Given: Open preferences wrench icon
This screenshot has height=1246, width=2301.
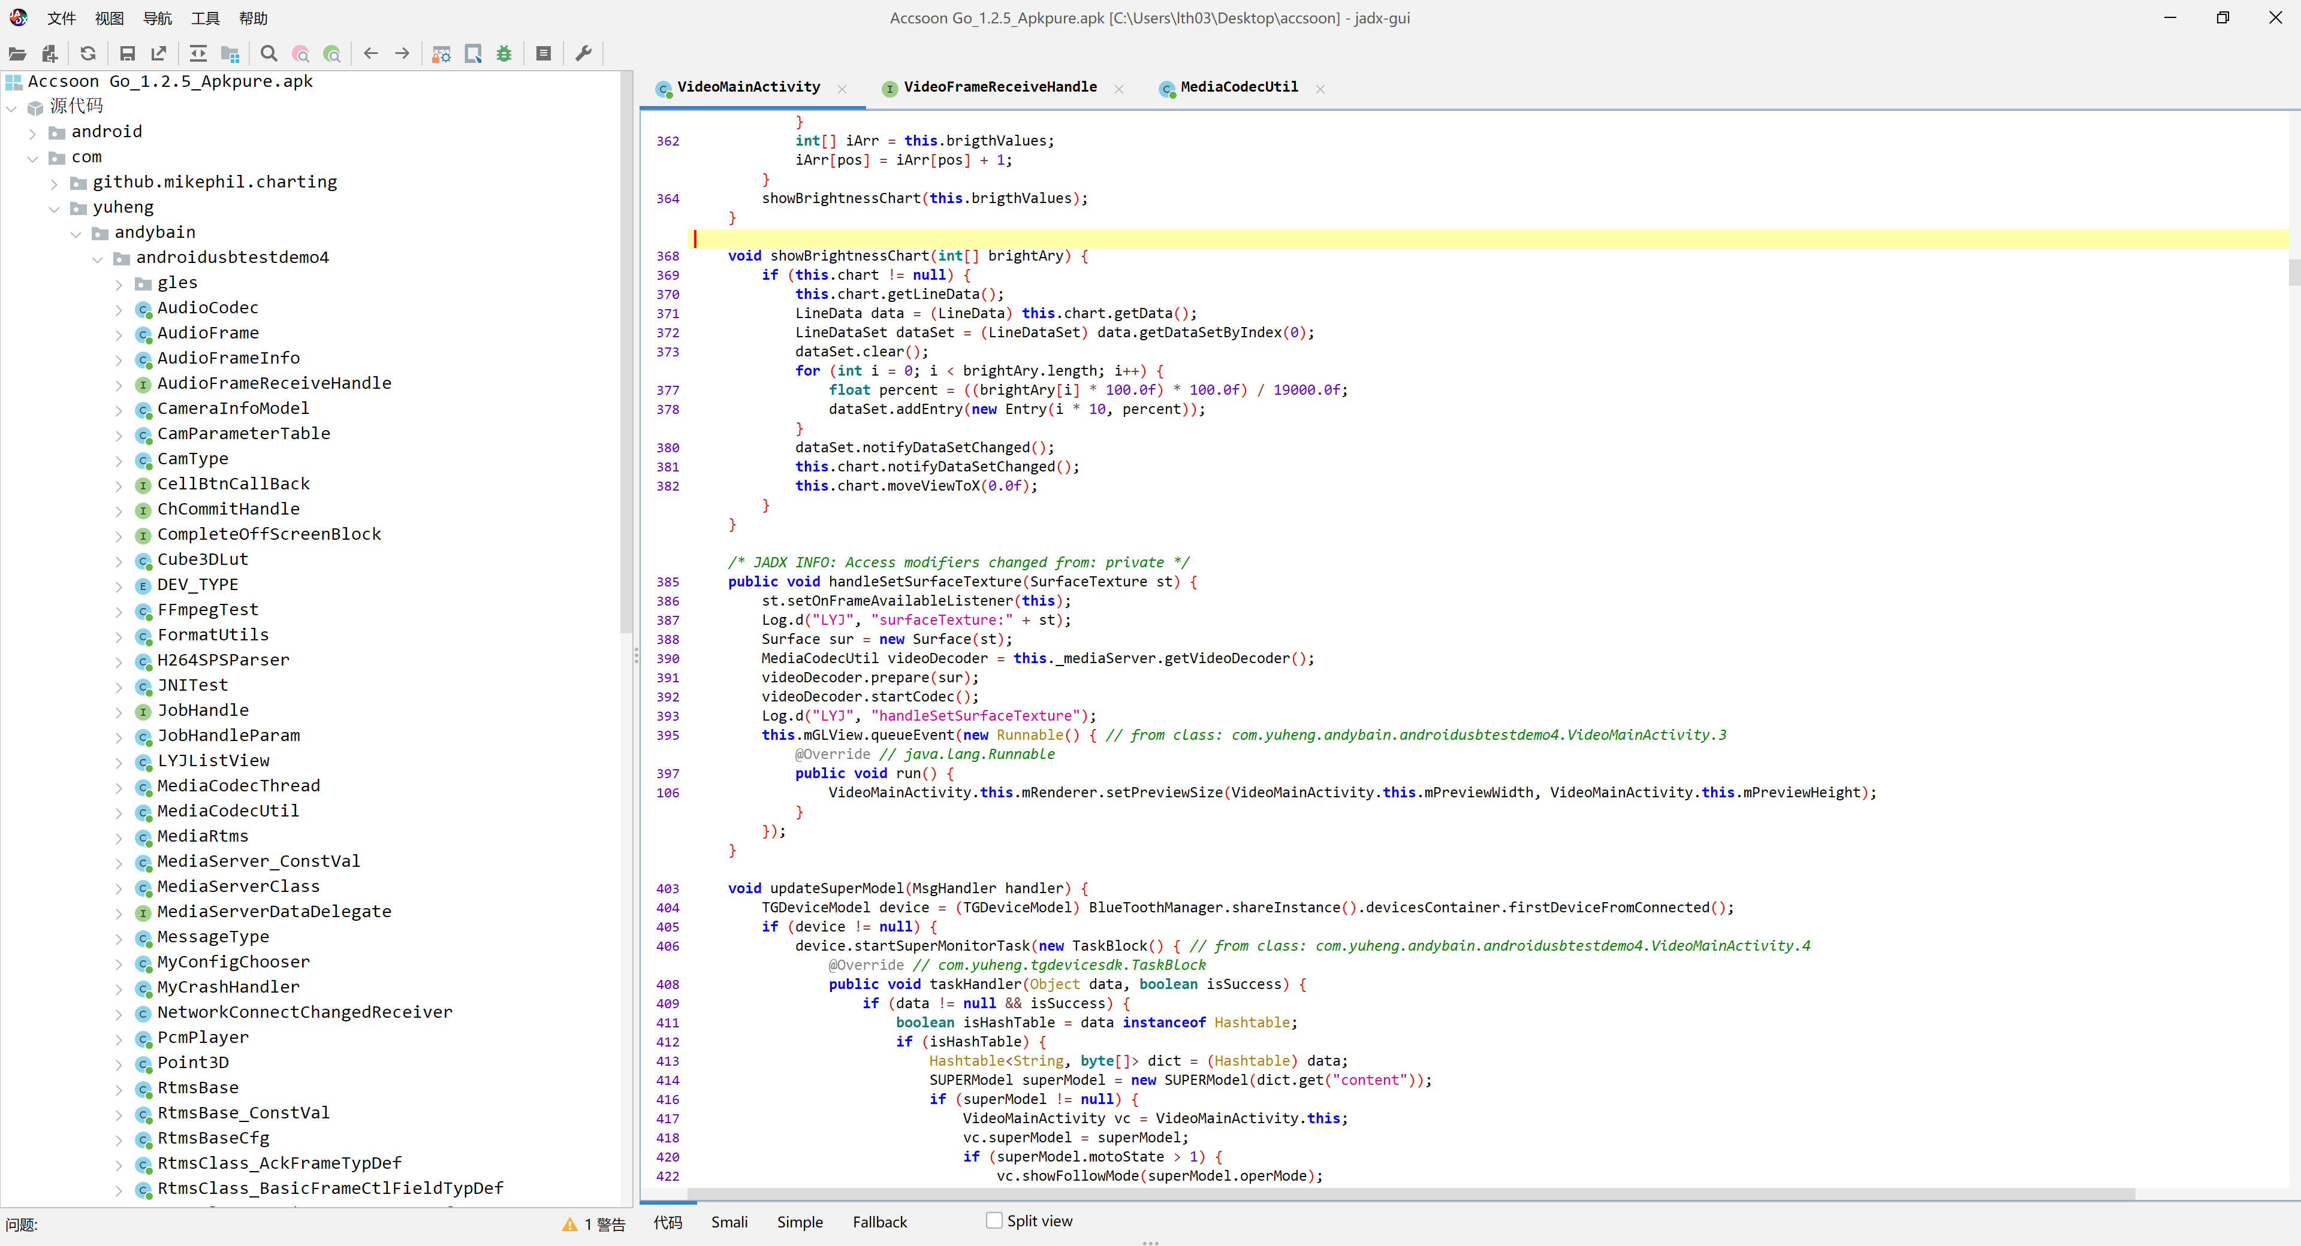Looking at the screenshot, I should click(x=583, y=53).
